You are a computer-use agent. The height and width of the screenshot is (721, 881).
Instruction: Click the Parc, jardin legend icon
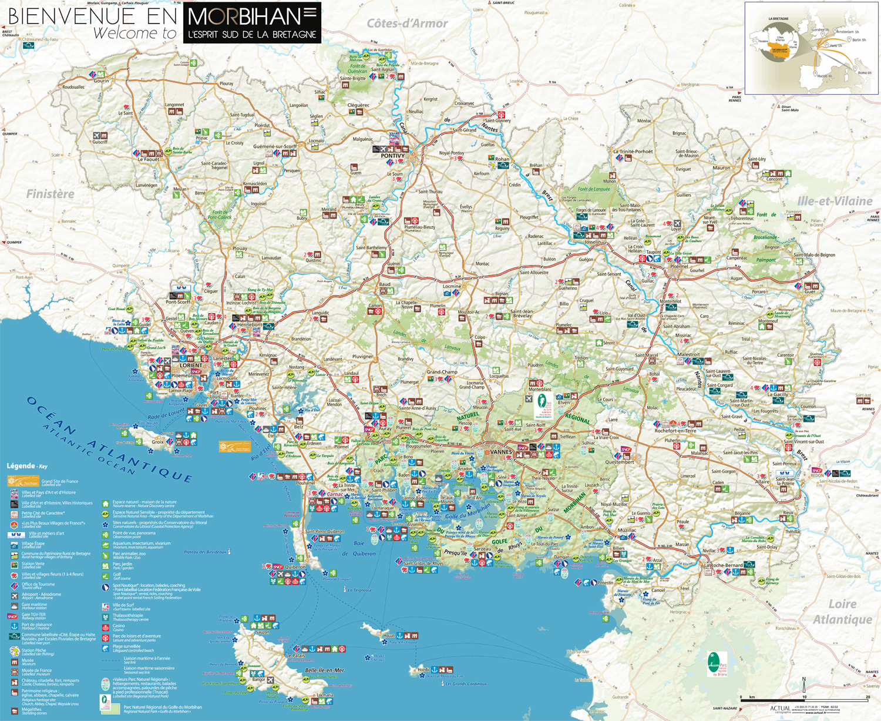(x=106, y=565)
